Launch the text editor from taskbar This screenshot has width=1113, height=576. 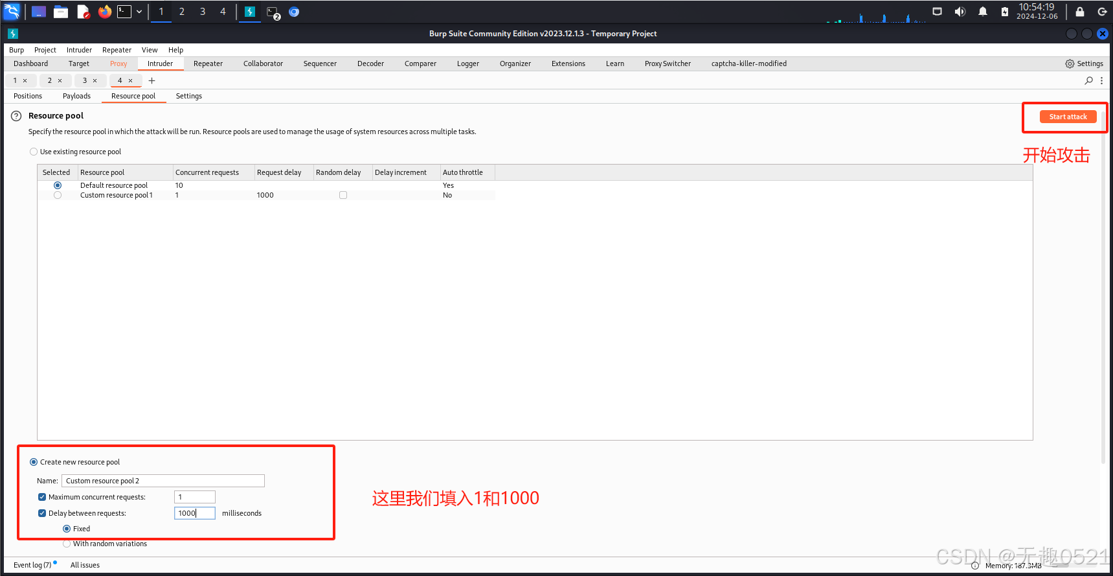[83, 12]
